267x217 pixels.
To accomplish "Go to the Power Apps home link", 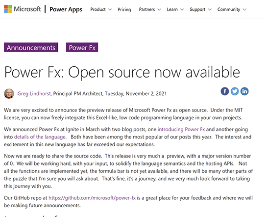I will (66, 9).
